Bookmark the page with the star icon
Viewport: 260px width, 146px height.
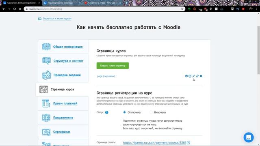[182, 9]
